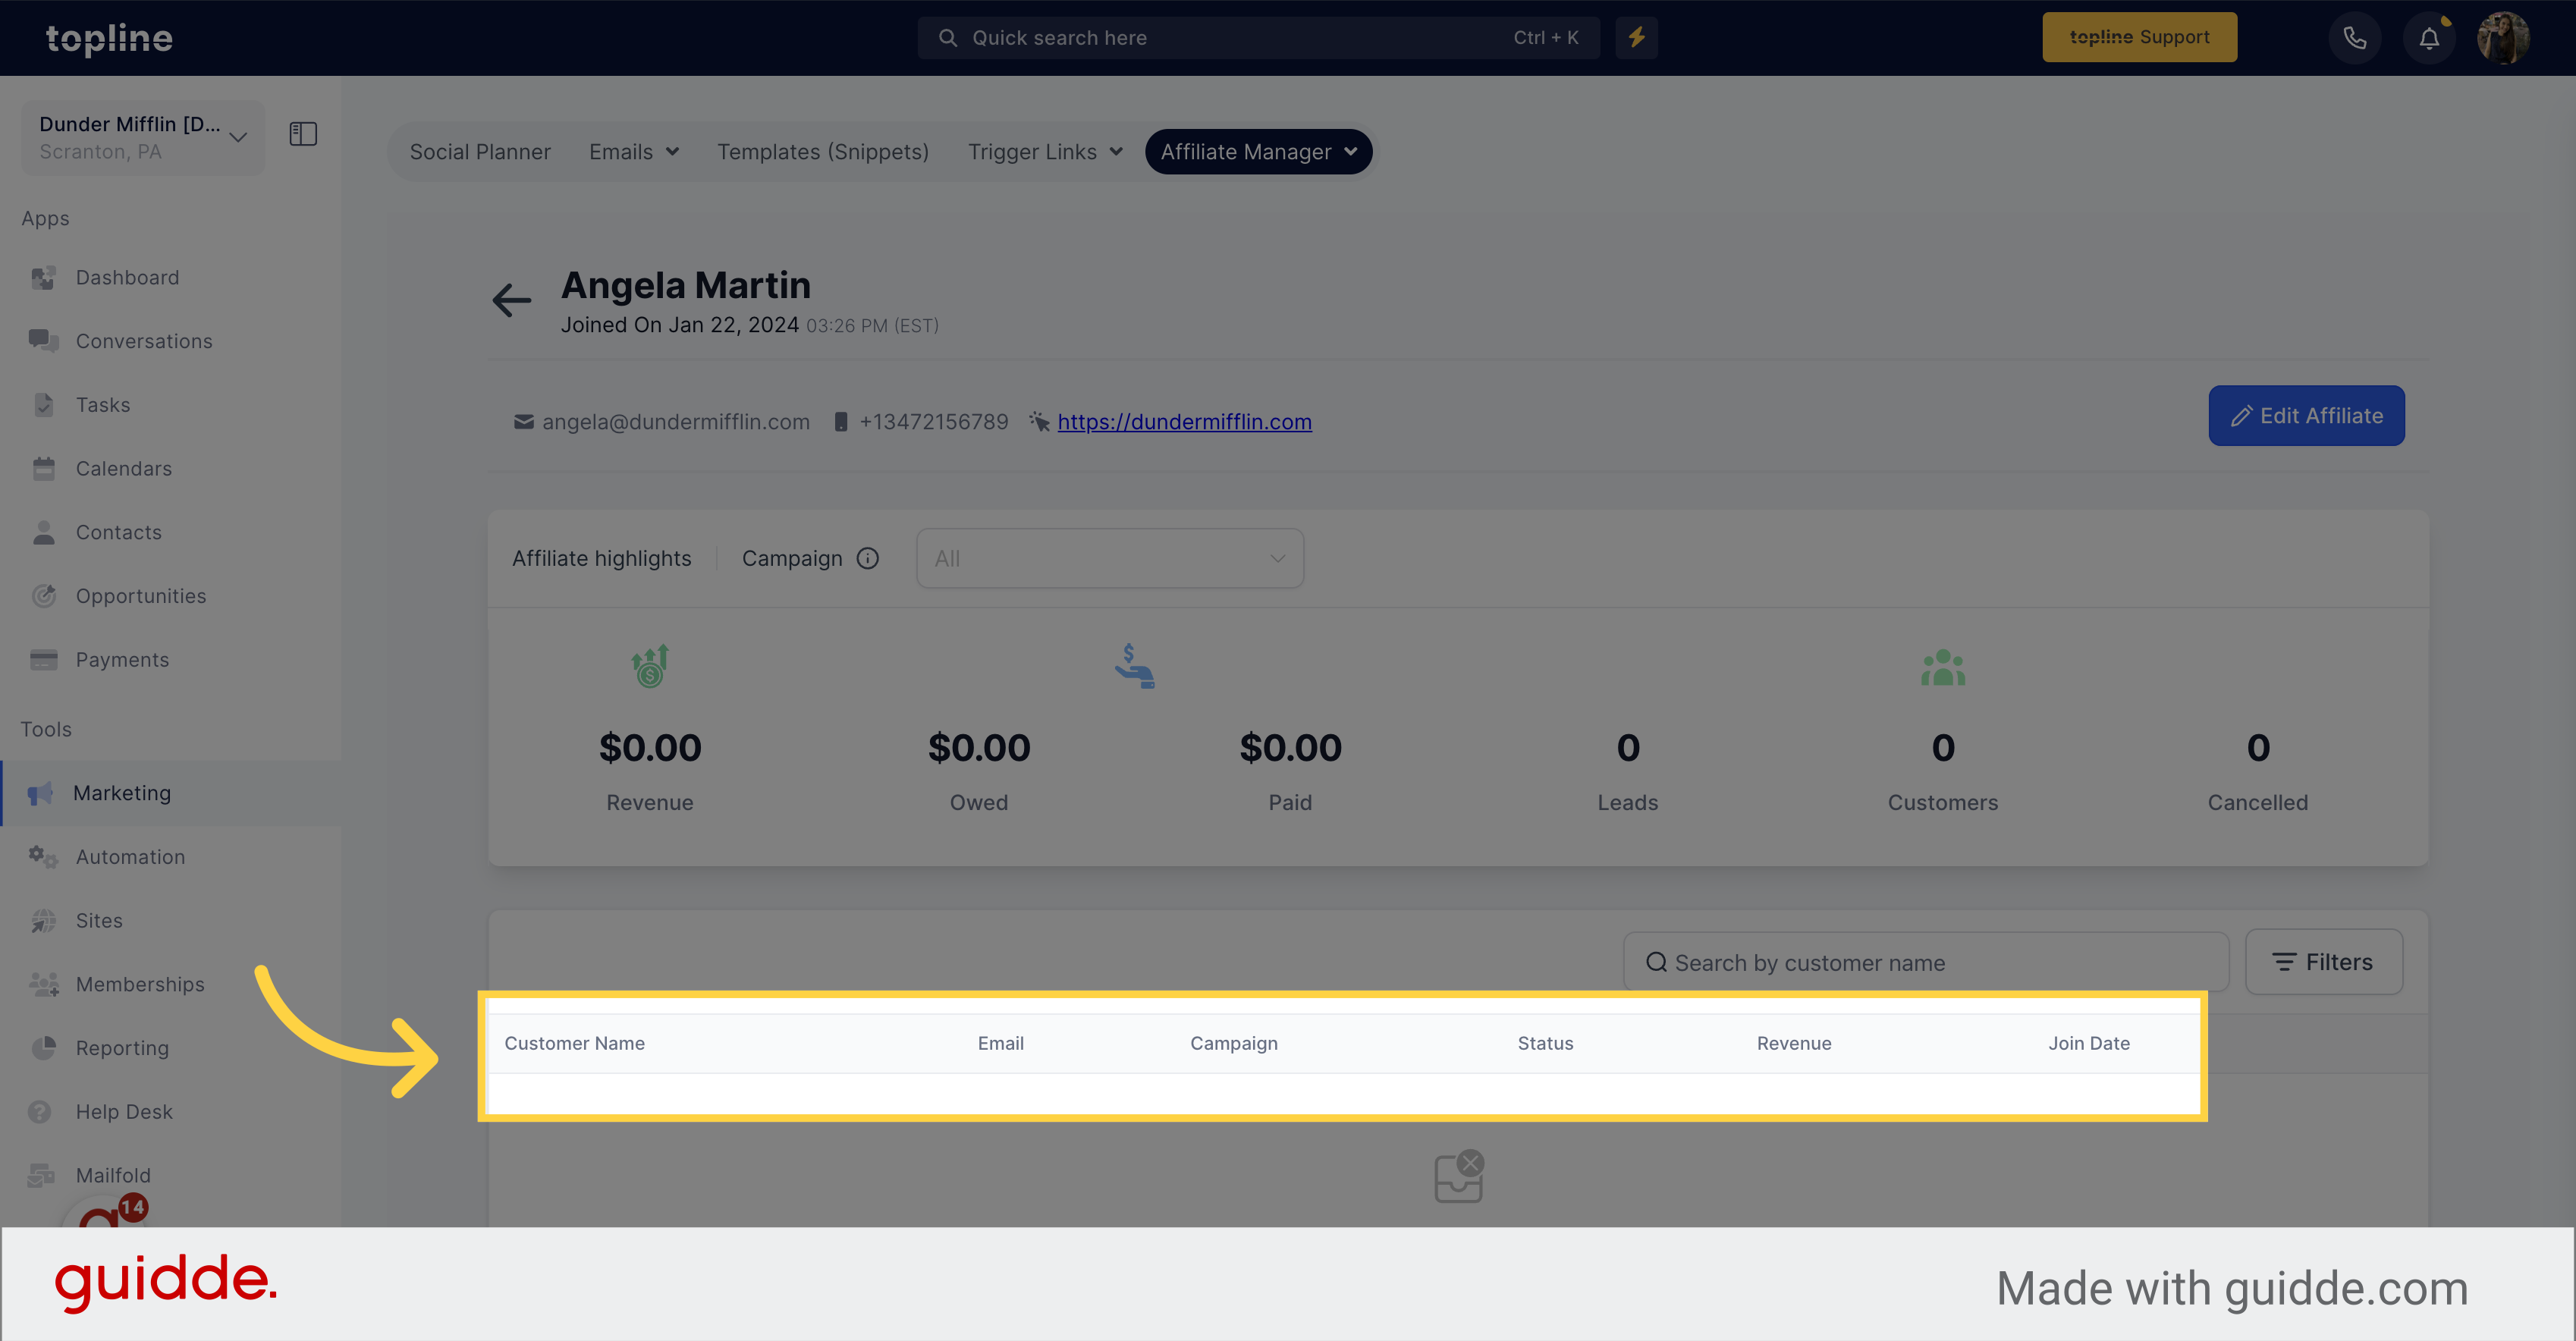
Task: Click the Email column header
Action: pos(1000,1043)
